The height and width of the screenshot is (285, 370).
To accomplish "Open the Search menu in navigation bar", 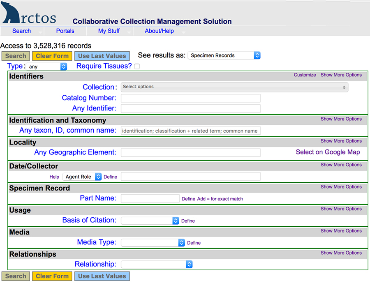I will [x=21, y=31].
